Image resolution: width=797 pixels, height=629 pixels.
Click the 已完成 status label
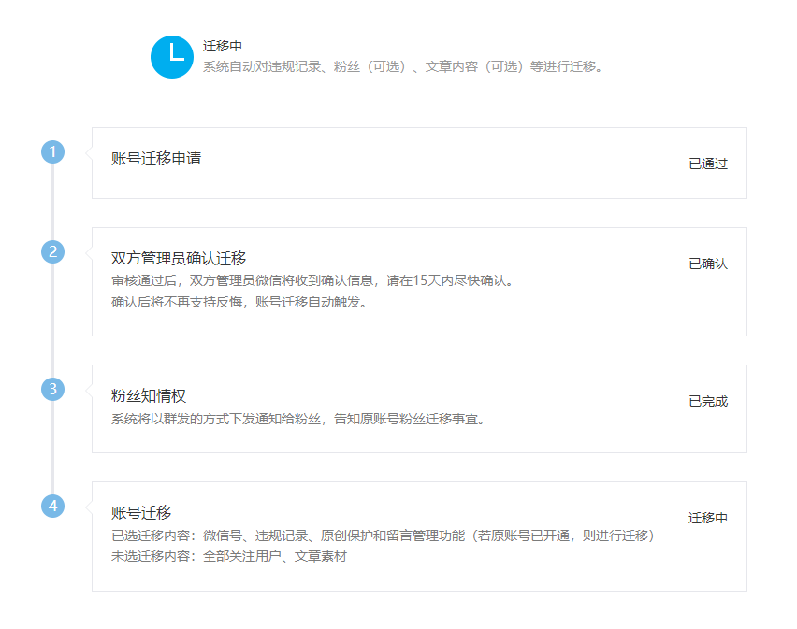coord(708,401)
